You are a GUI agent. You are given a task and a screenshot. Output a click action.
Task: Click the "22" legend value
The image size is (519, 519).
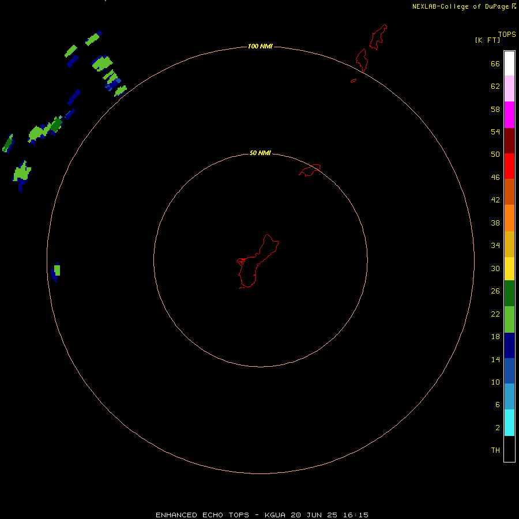[495, 314]
